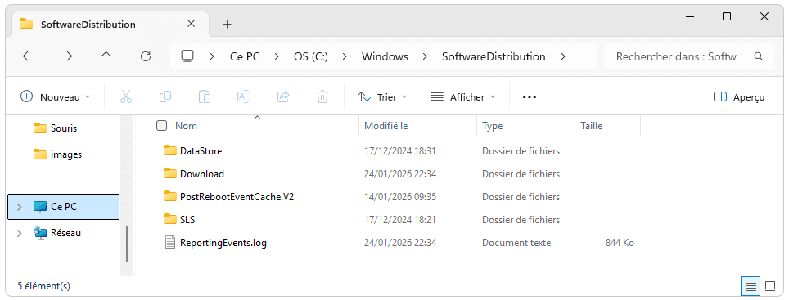Click Document texte type cell

(516, 244)
